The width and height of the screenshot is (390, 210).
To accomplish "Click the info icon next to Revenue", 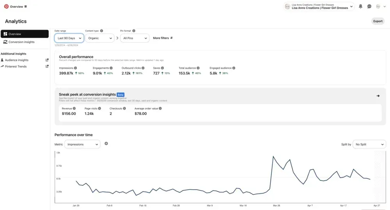I will click(x=74, y=109).
